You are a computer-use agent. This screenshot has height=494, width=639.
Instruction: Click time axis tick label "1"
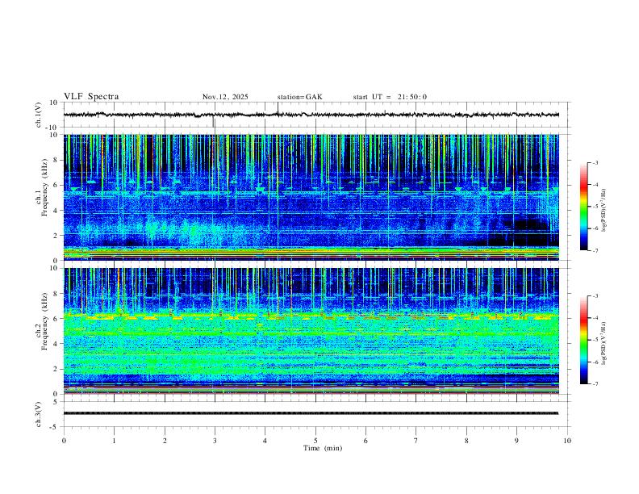[114, 441]
